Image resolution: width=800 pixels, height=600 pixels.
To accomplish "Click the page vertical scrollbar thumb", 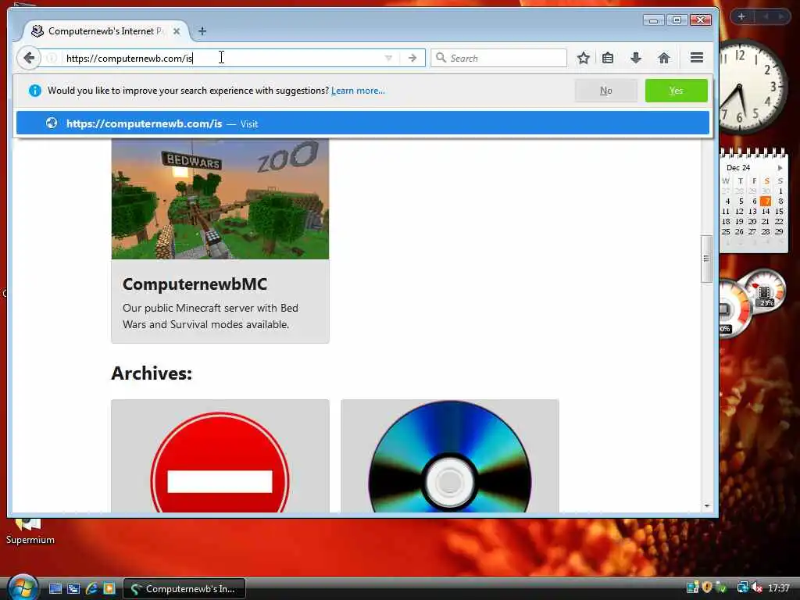I will pyautogui.click(x=706, y=259).
